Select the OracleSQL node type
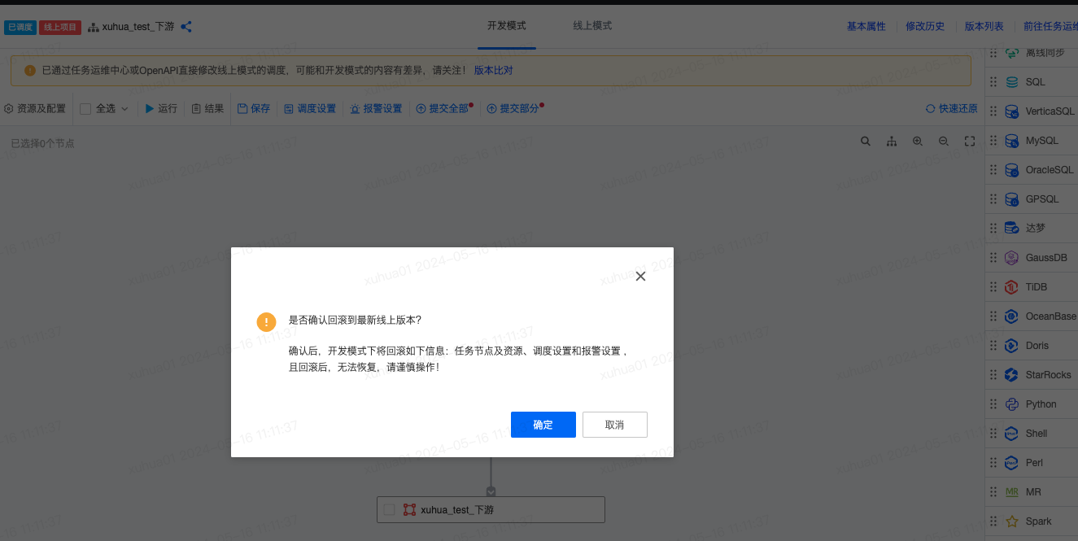 [1032, 170]
